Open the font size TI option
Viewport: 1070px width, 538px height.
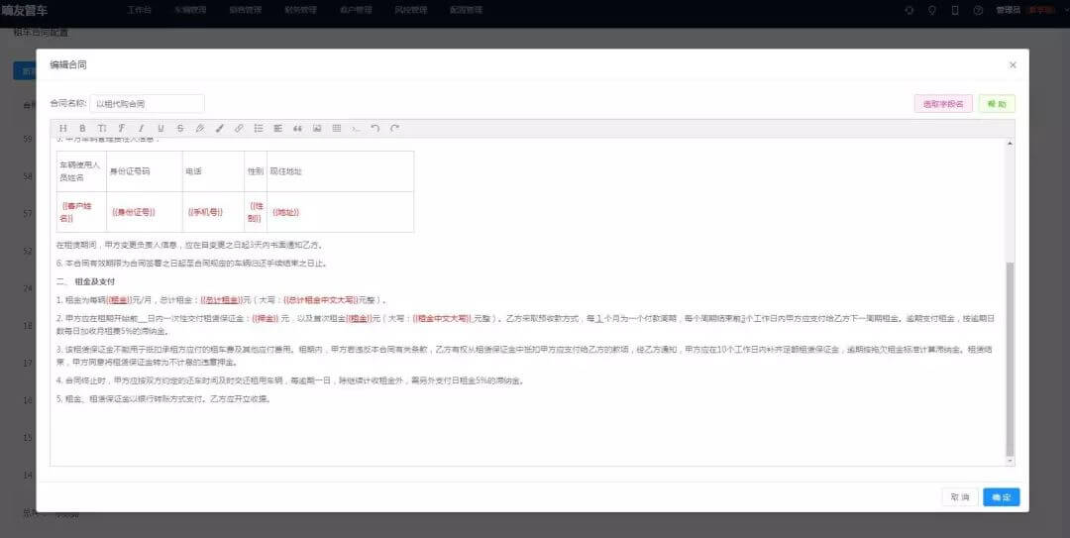[102, 128]
